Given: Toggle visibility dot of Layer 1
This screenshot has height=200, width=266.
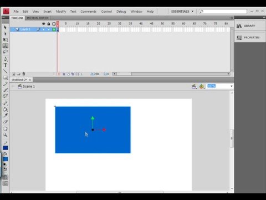Looking at the screenshot, I should [x=44, y=29].
